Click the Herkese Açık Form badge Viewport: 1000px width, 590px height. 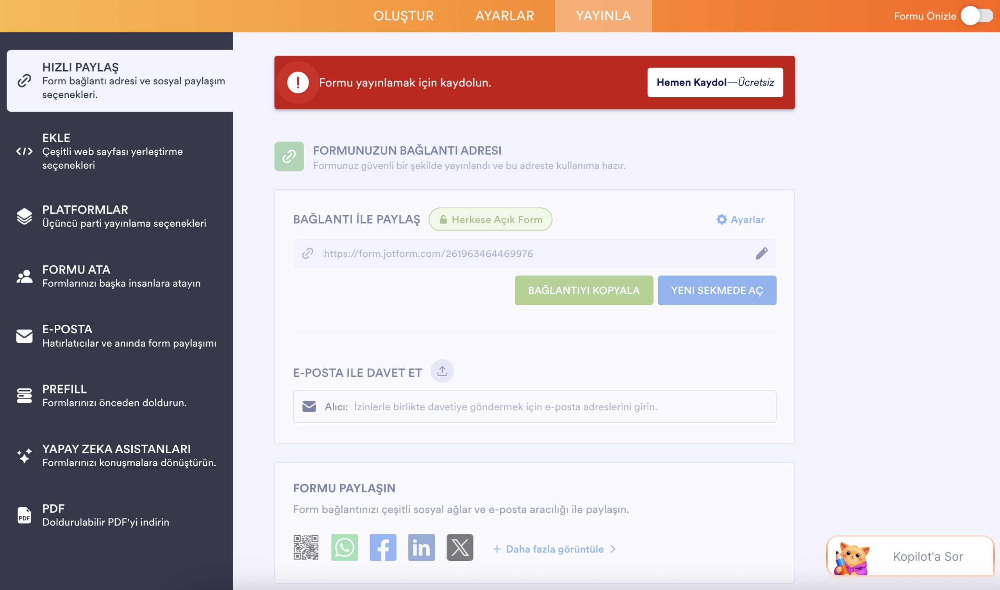click(490, 220)
